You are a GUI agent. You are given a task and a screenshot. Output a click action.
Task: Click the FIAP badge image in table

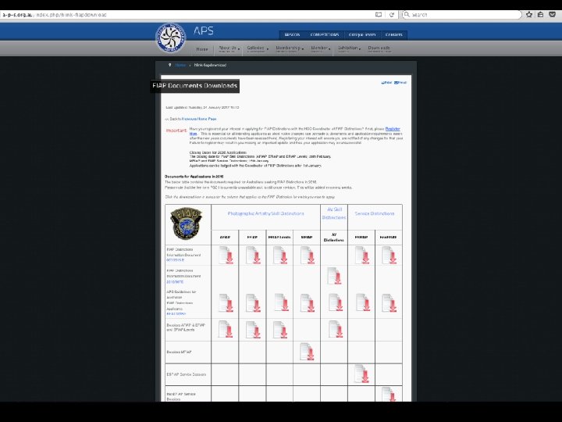186,224
